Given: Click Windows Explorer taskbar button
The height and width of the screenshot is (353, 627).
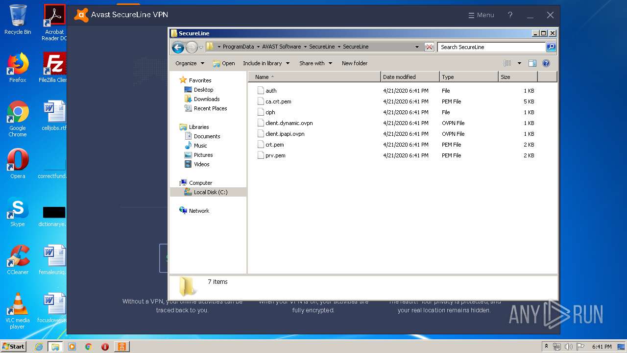Looking at the screenshot, I should [55, 347].
